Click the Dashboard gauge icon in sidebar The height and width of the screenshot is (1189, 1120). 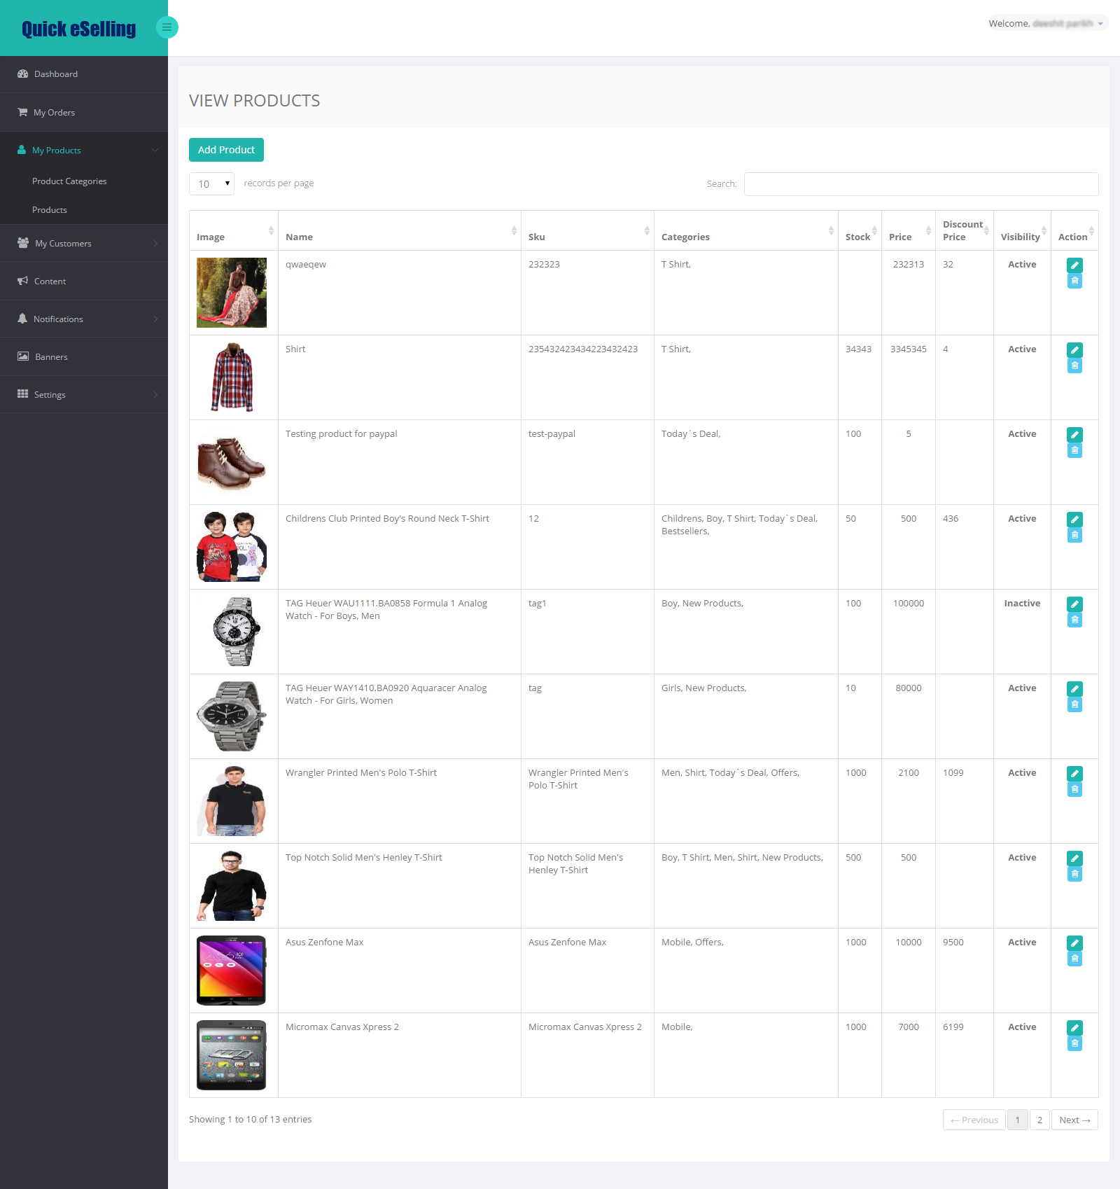point(22,74)
